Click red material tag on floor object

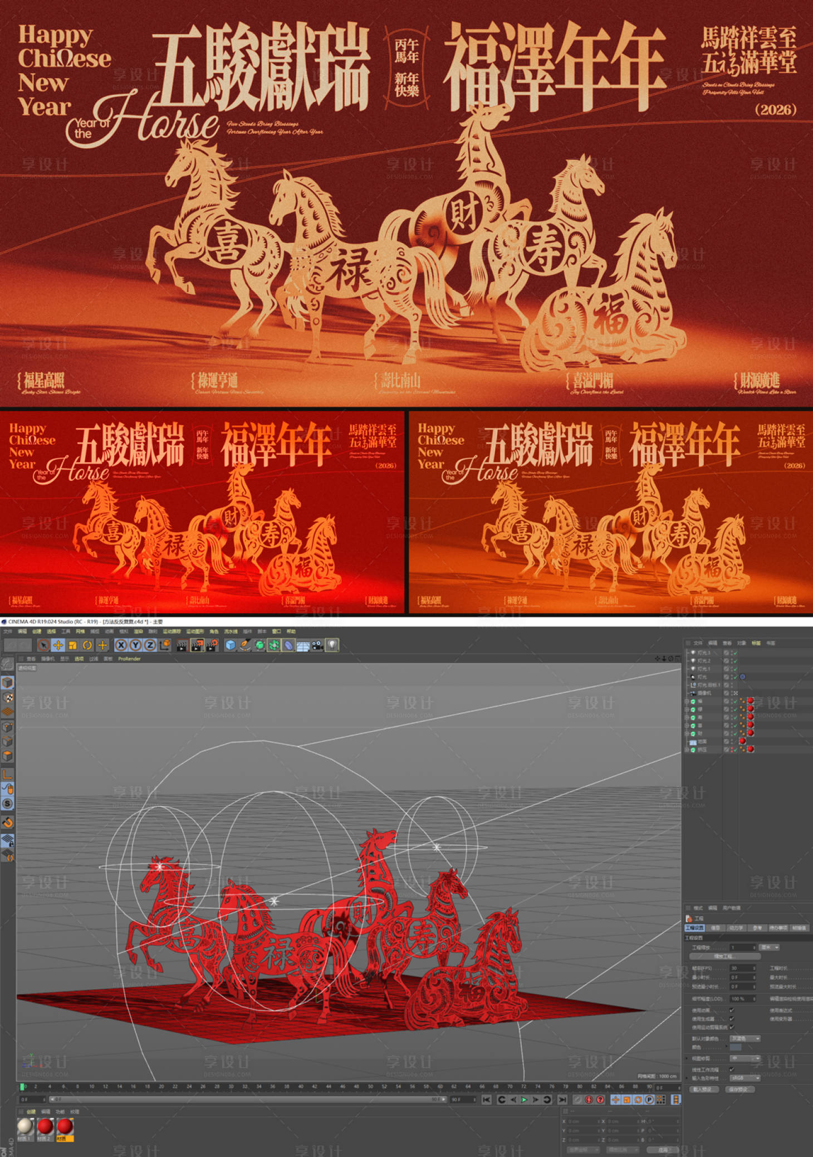pos(742,741)
